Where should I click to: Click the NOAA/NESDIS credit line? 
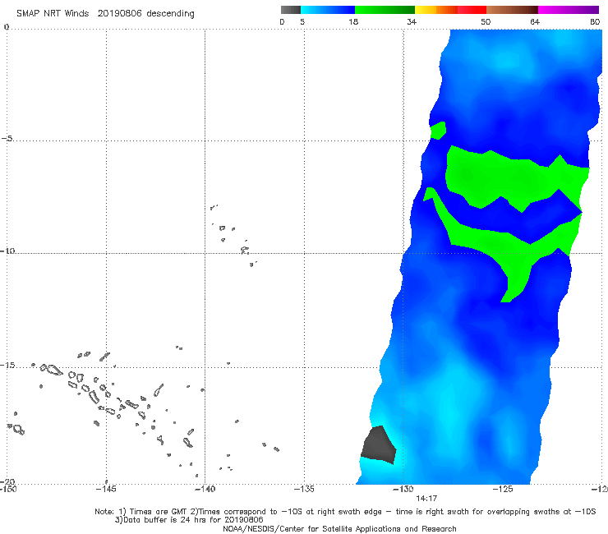[339, 528]
